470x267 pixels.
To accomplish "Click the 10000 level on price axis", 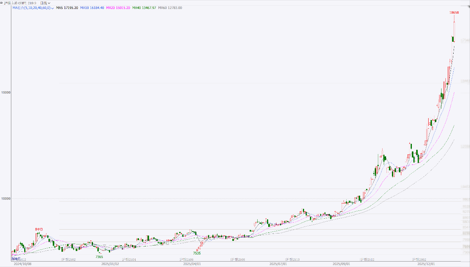I will [x=6, y=198].
